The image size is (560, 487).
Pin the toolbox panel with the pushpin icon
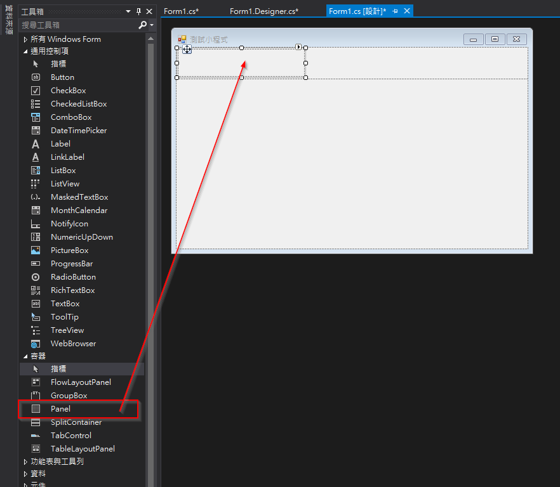pyautogui.click(x=138, y=11)
